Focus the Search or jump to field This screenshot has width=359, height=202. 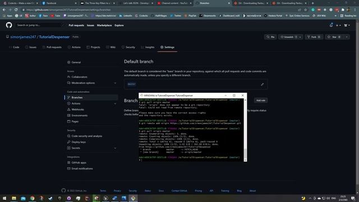[40, 25]
